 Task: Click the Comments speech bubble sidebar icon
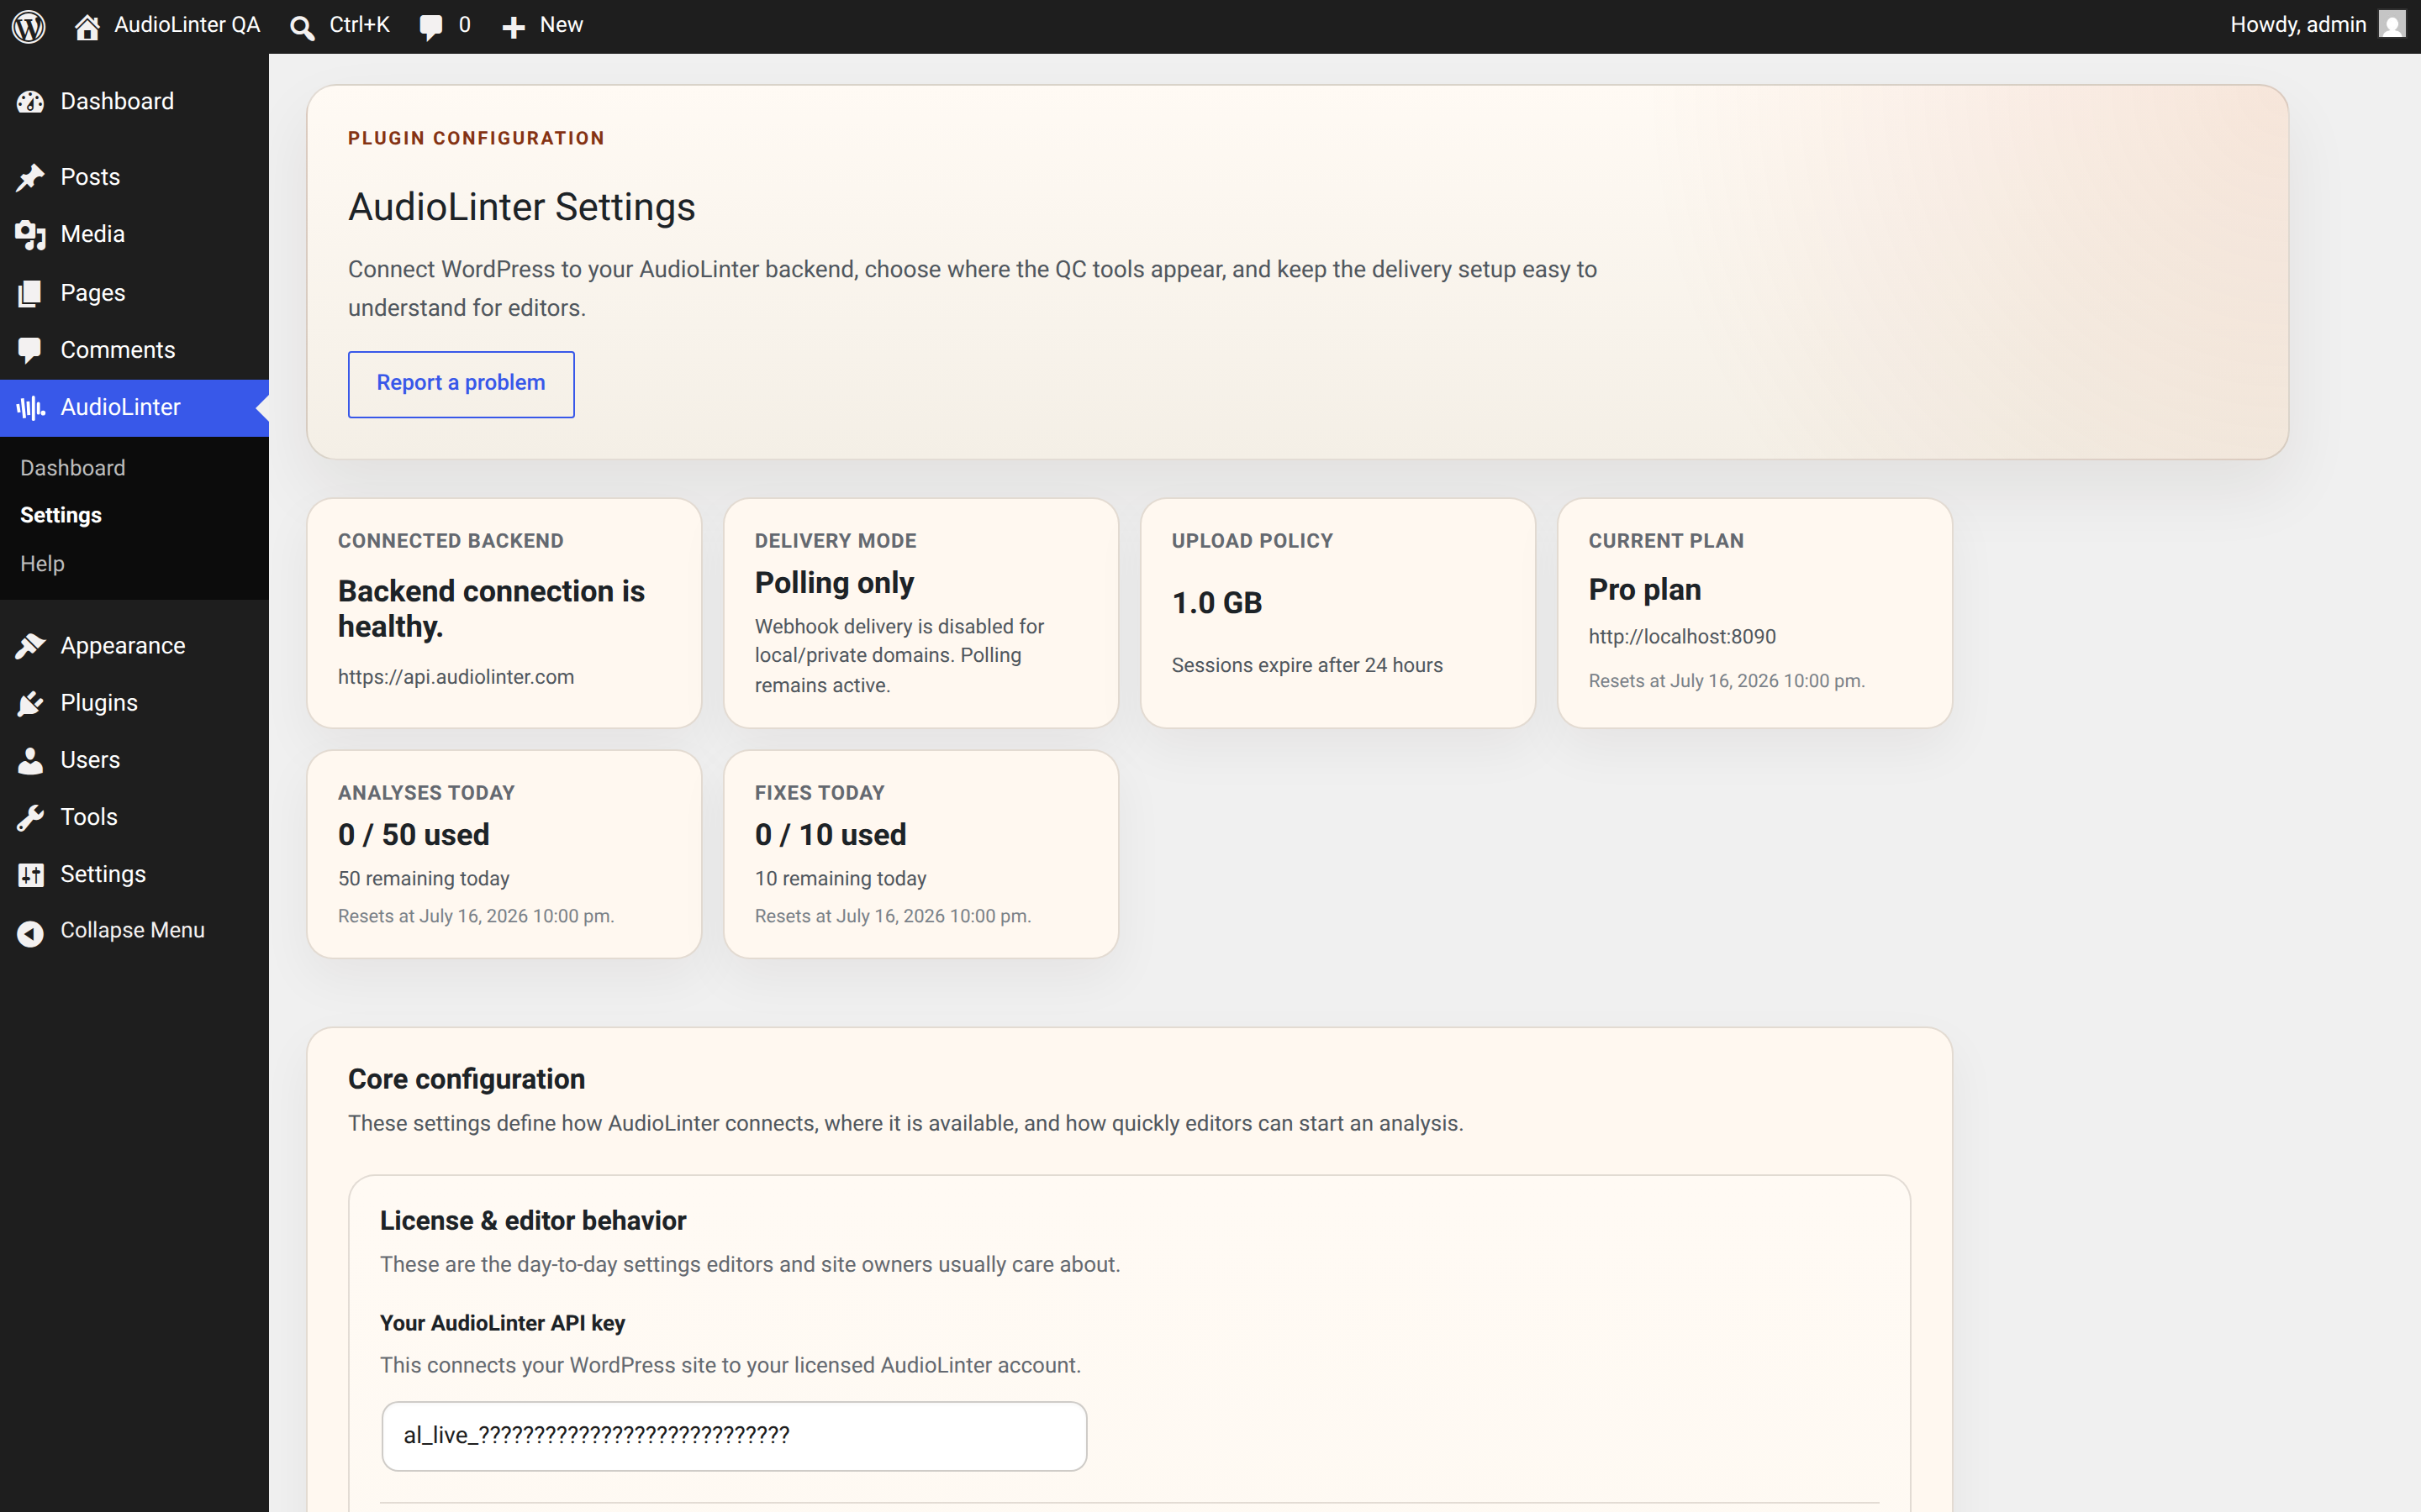(x=30, y=350)
